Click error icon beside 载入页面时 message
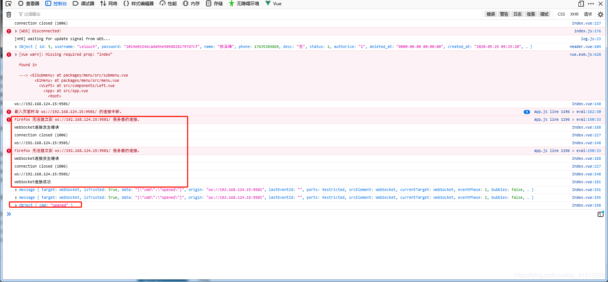The height and width of the screenshot is (282, 608). [9, 112]
